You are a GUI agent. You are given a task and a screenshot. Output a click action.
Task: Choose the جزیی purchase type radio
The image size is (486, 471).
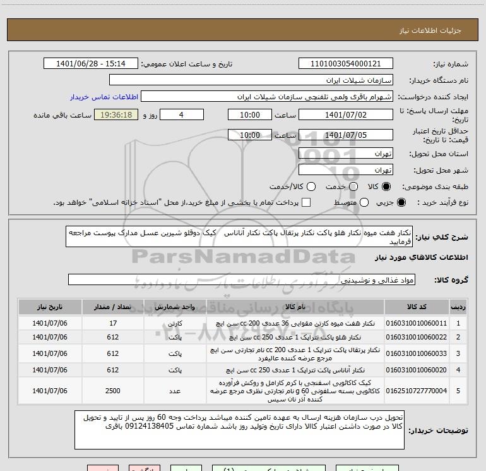tap(401, 202)
